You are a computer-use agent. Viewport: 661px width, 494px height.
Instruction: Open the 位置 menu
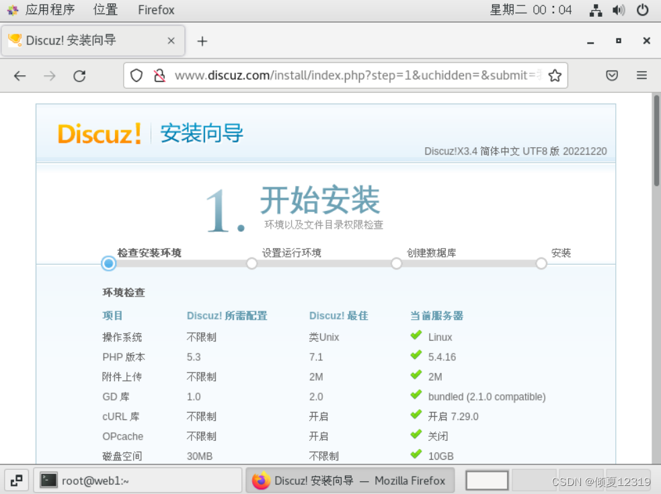[x=106, y=9]
